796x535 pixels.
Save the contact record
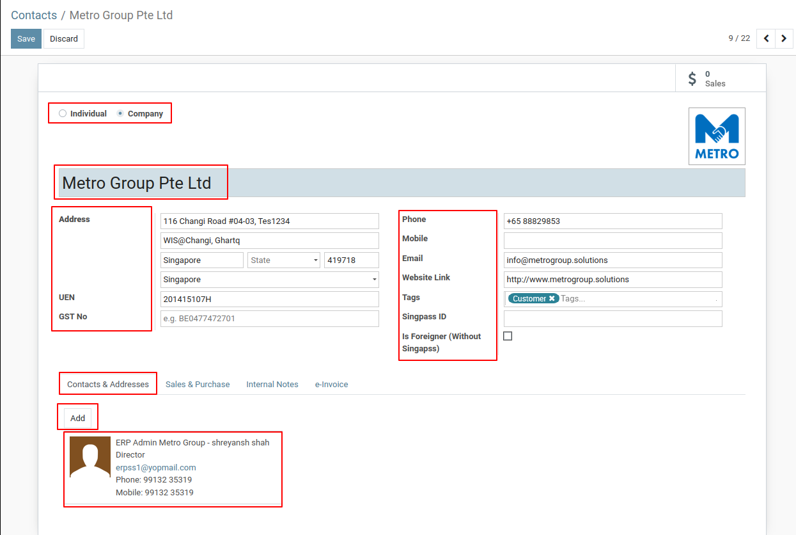pyautogui.click(x=26, y=38)
